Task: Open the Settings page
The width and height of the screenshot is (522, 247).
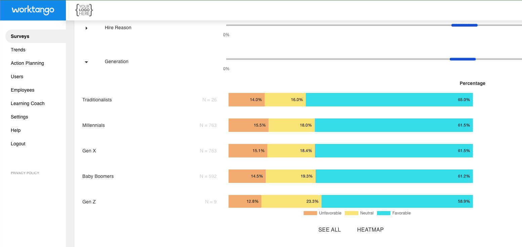Action: point(19,117)
